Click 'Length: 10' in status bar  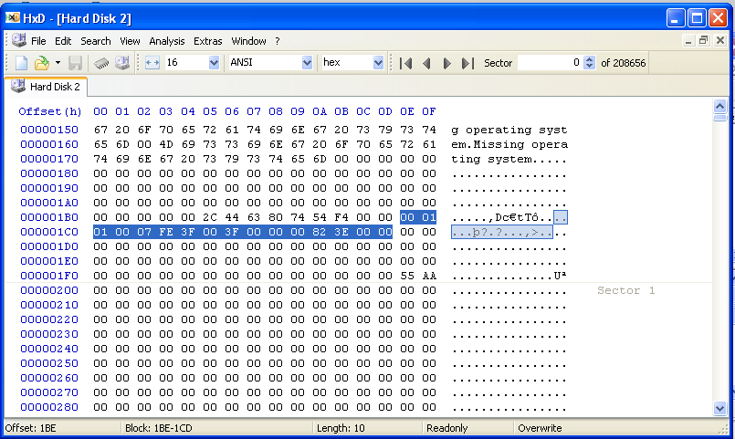341,428
